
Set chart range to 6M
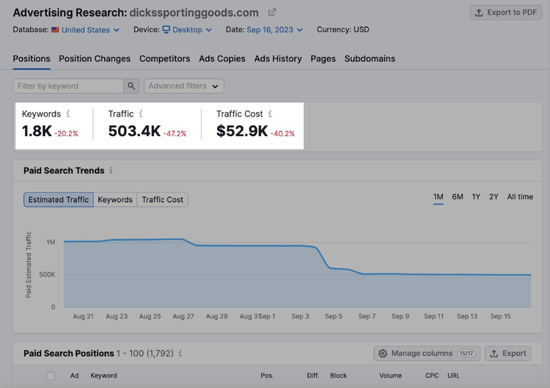(458, 197)
